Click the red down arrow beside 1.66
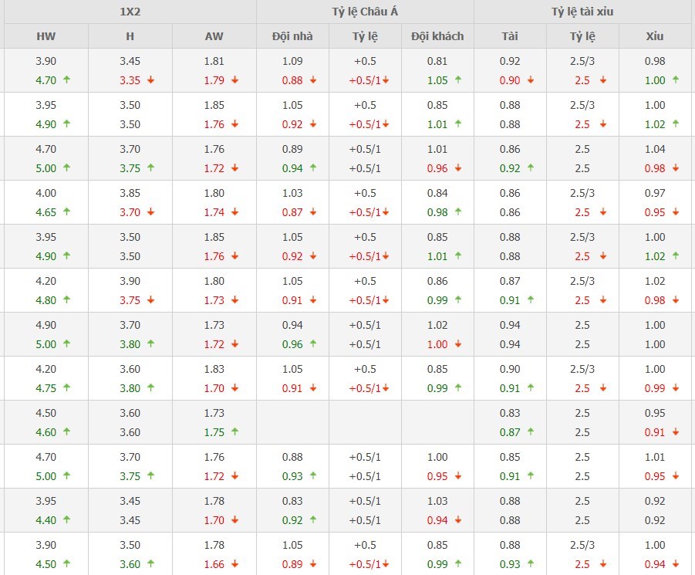This screenshot has height=575, width=695. (234, 564)
